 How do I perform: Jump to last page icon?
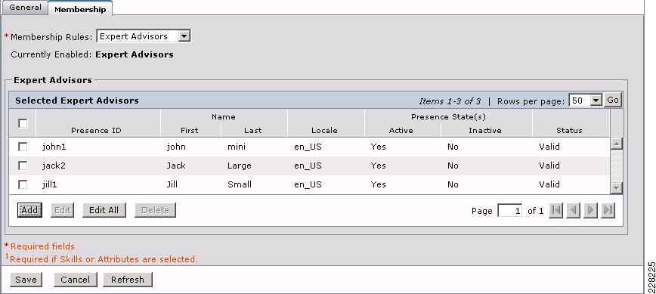tap(608, 210)
